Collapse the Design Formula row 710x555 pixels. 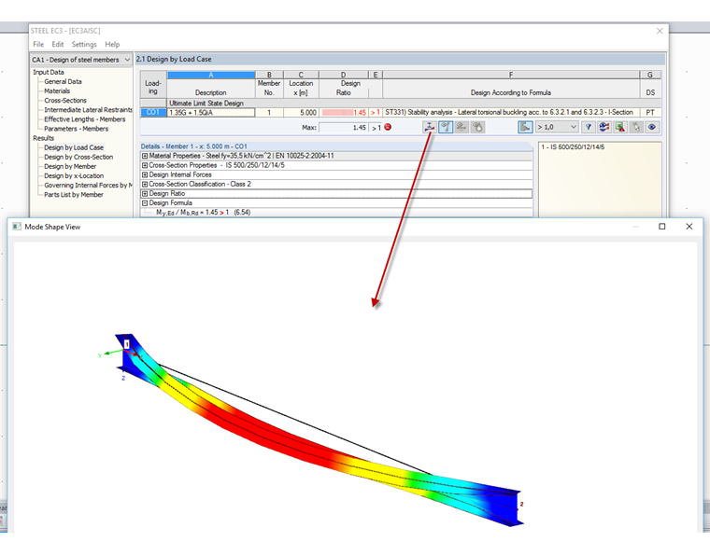point(145,203)
